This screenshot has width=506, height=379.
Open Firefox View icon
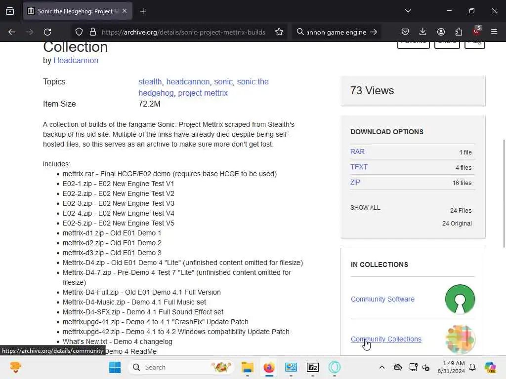coord(10,11)
